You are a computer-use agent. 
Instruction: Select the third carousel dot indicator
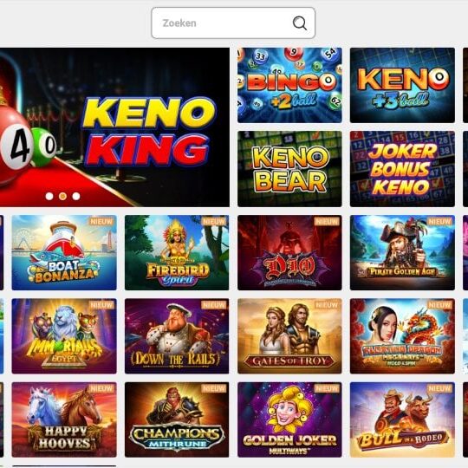click(76, 196)
